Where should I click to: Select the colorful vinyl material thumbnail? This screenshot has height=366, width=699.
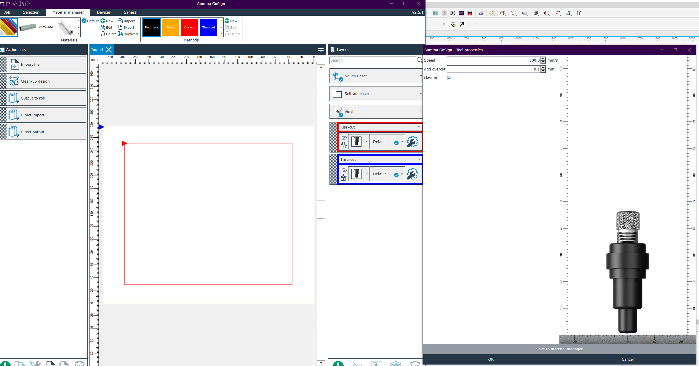tap(9, 27)
